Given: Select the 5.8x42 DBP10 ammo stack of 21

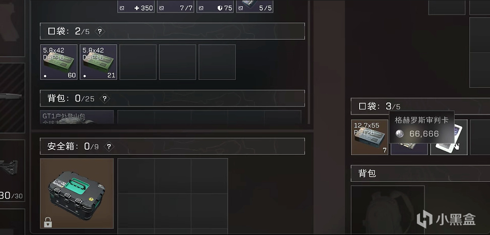Looking at the screenshot, I should pyautogui.click(x=98, y=62).
